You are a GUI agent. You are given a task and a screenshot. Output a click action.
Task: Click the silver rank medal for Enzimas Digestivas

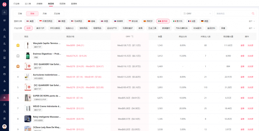tap(18, 56)
